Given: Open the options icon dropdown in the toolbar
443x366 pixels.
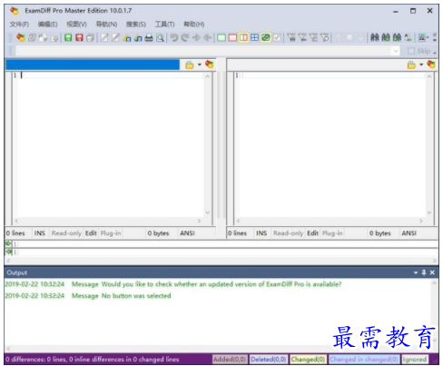Looking at the screenshot, I should click(428, 38).
